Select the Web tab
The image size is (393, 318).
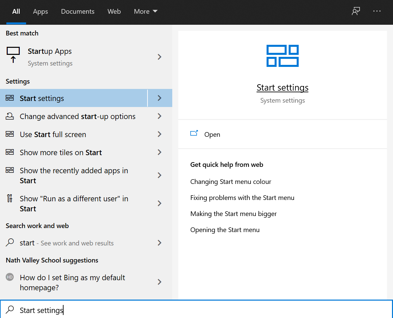[x=114, y=11]
